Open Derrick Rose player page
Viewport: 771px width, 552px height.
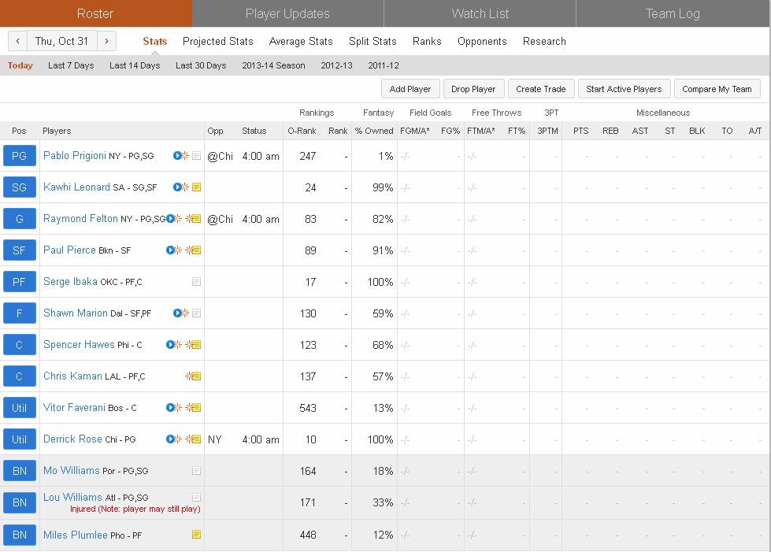click(x=72, y=439)
